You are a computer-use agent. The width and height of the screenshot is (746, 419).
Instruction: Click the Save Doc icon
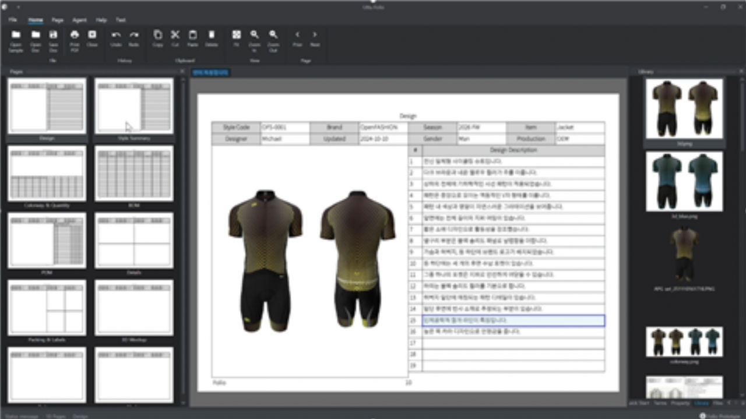pyautogui.click(x=53, y=36)
